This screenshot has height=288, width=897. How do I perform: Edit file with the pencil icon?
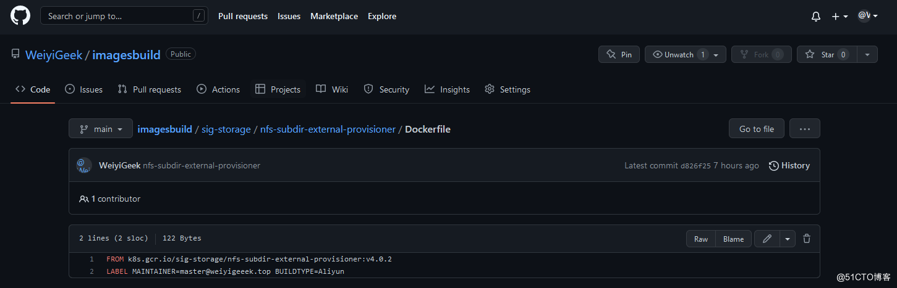tap(767, 239)
